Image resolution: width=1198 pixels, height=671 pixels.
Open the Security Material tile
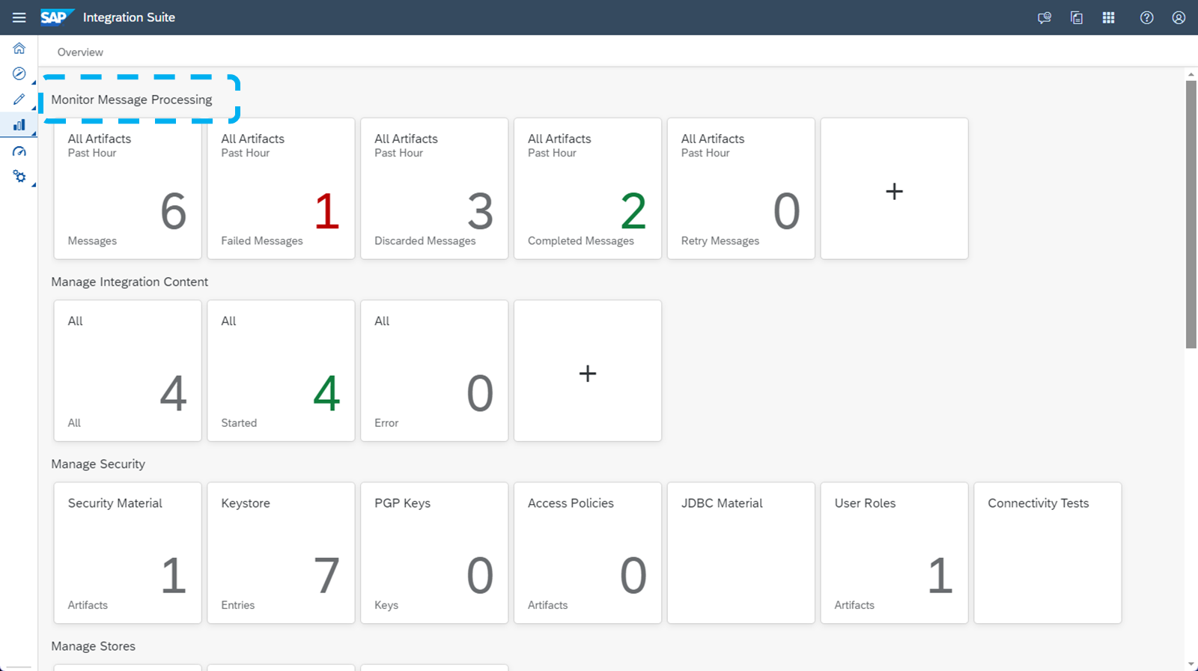(128, 553)
